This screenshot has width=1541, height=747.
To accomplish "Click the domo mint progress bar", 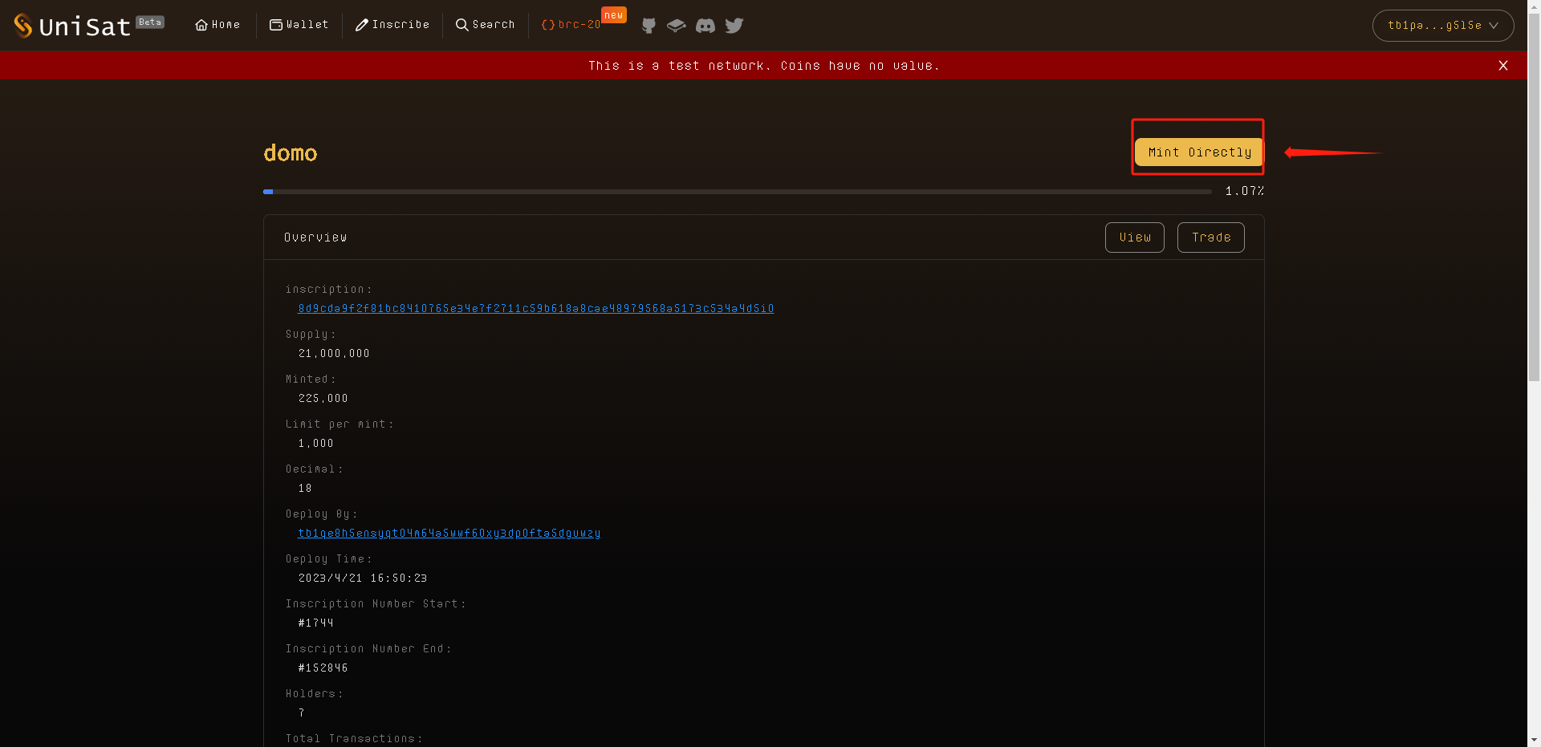I will click(x=737, y=192).
